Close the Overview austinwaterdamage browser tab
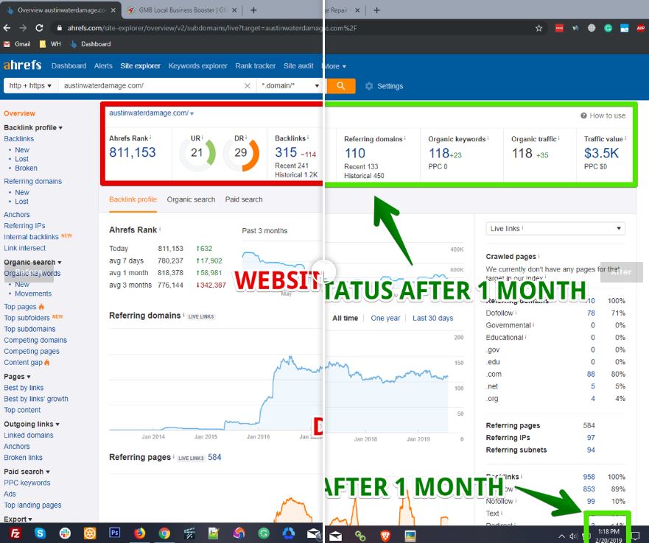 113,10
